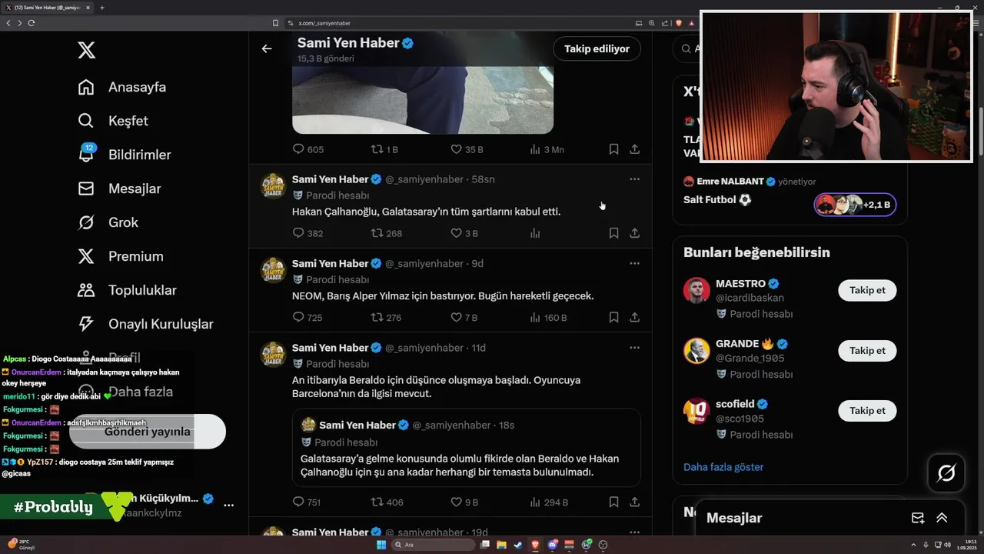Share the Beraldo post
The width and height of the screenshot is (984, 554).
click(634, 502)
